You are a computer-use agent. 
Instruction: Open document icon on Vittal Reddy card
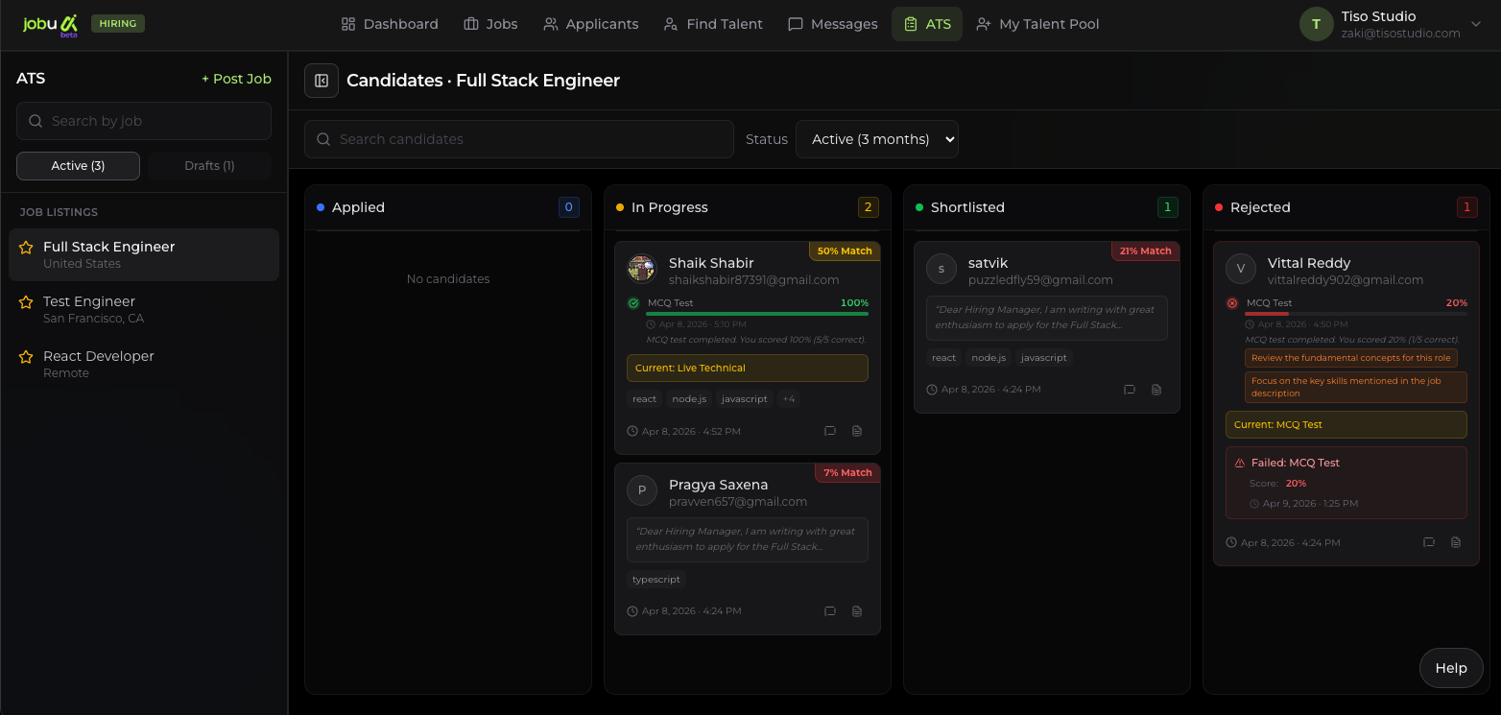pyautogui.click(x=1456, y=542)
